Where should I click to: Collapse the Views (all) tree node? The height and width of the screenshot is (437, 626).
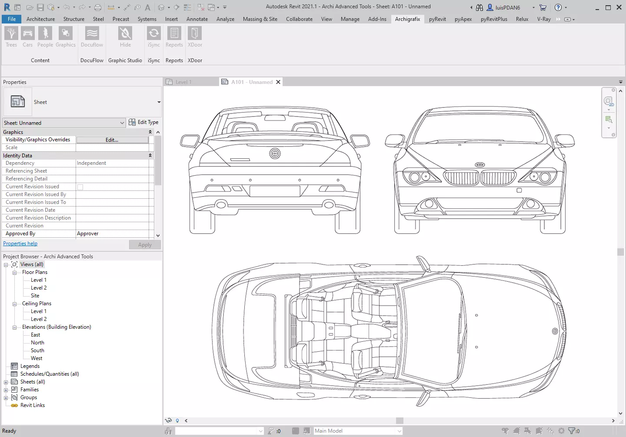click(6, 265)
